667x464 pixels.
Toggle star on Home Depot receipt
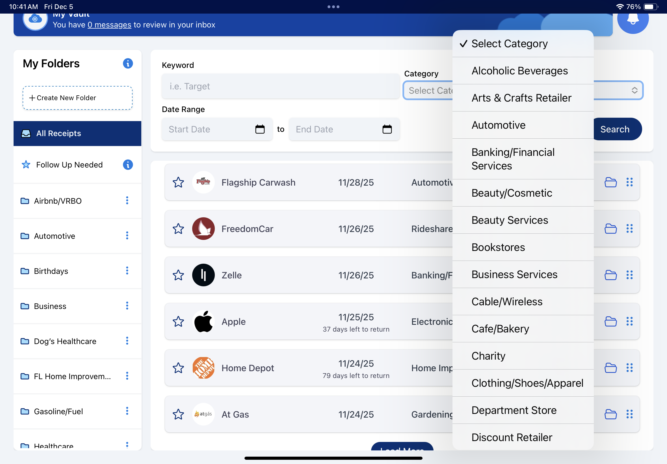click(178, 368)
